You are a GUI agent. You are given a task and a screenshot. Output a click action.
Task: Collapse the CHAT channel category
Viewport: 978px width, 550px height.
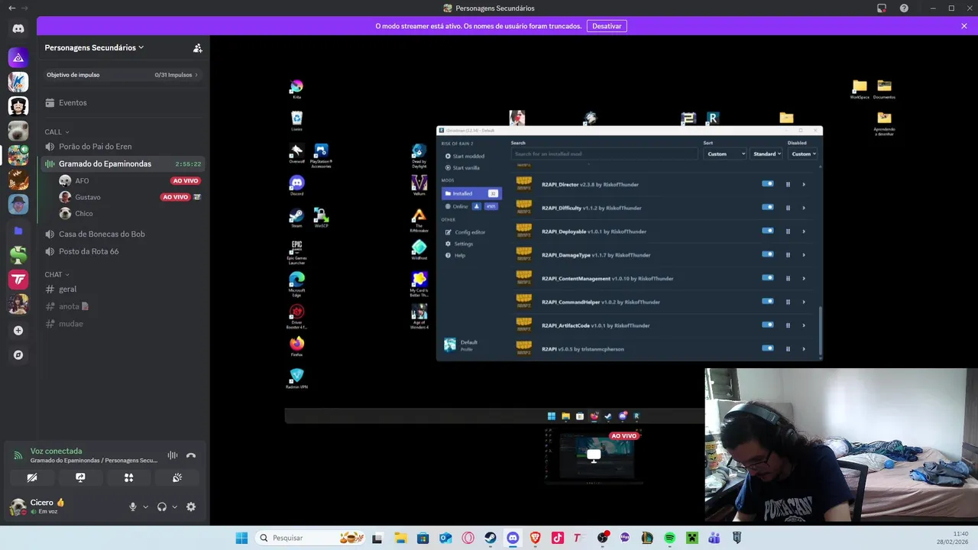pyautogui.click(x=57, y=274)
